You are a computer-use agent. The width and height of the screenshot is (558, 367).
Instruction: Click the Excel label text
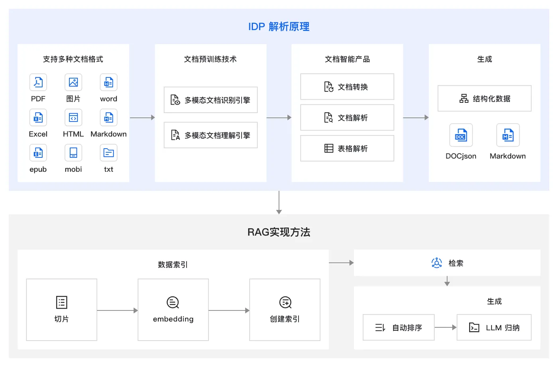(x=38, y=134)
